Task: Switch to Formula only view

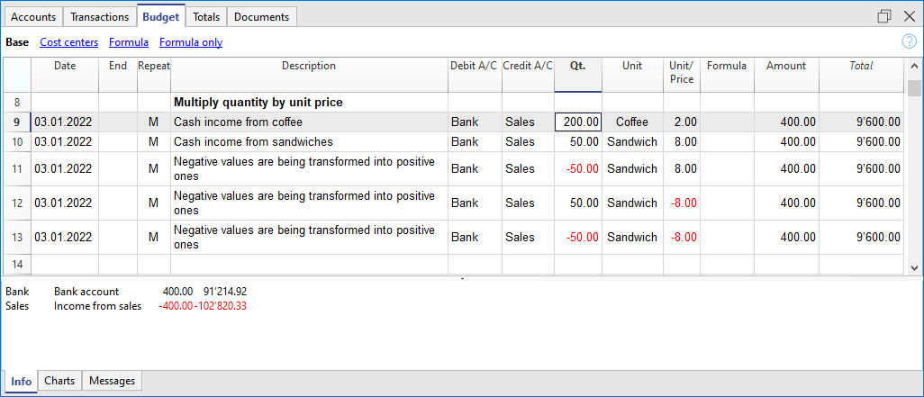Action: pyautogui.click(x=191, y=42)
